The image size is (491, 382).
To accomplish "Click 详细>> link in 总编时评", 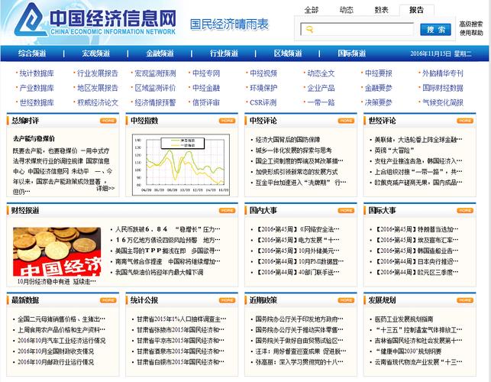I will click(105, 189).
